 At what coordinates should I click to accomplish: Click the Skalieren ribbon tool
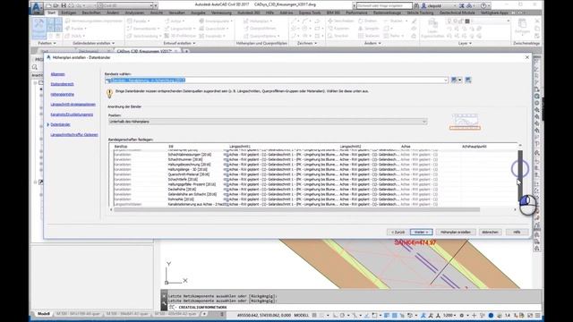pyautogui.click(x=369, y=36)
